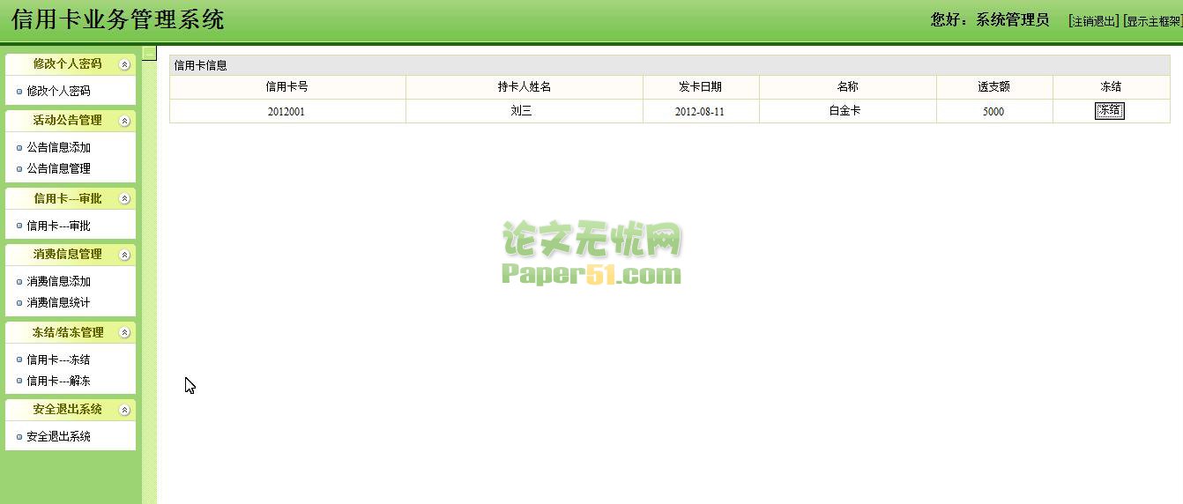This screenshot has height=504, width=1183.
Task: Click the 发卡日期 column header
Action: (701, 87)
